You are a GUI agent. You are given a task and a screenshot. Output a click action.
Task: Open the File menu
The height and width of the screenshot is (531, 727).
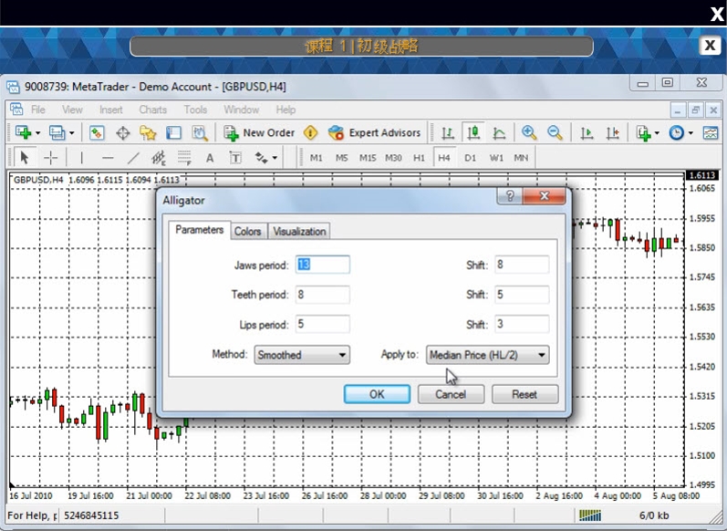[38, 109]
